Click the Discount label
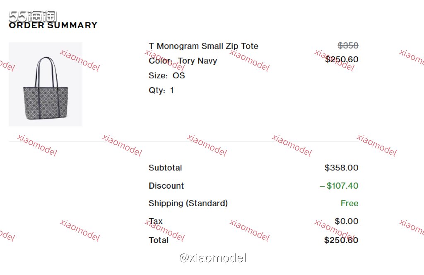424x275 pixels. [x=166, y=185]
